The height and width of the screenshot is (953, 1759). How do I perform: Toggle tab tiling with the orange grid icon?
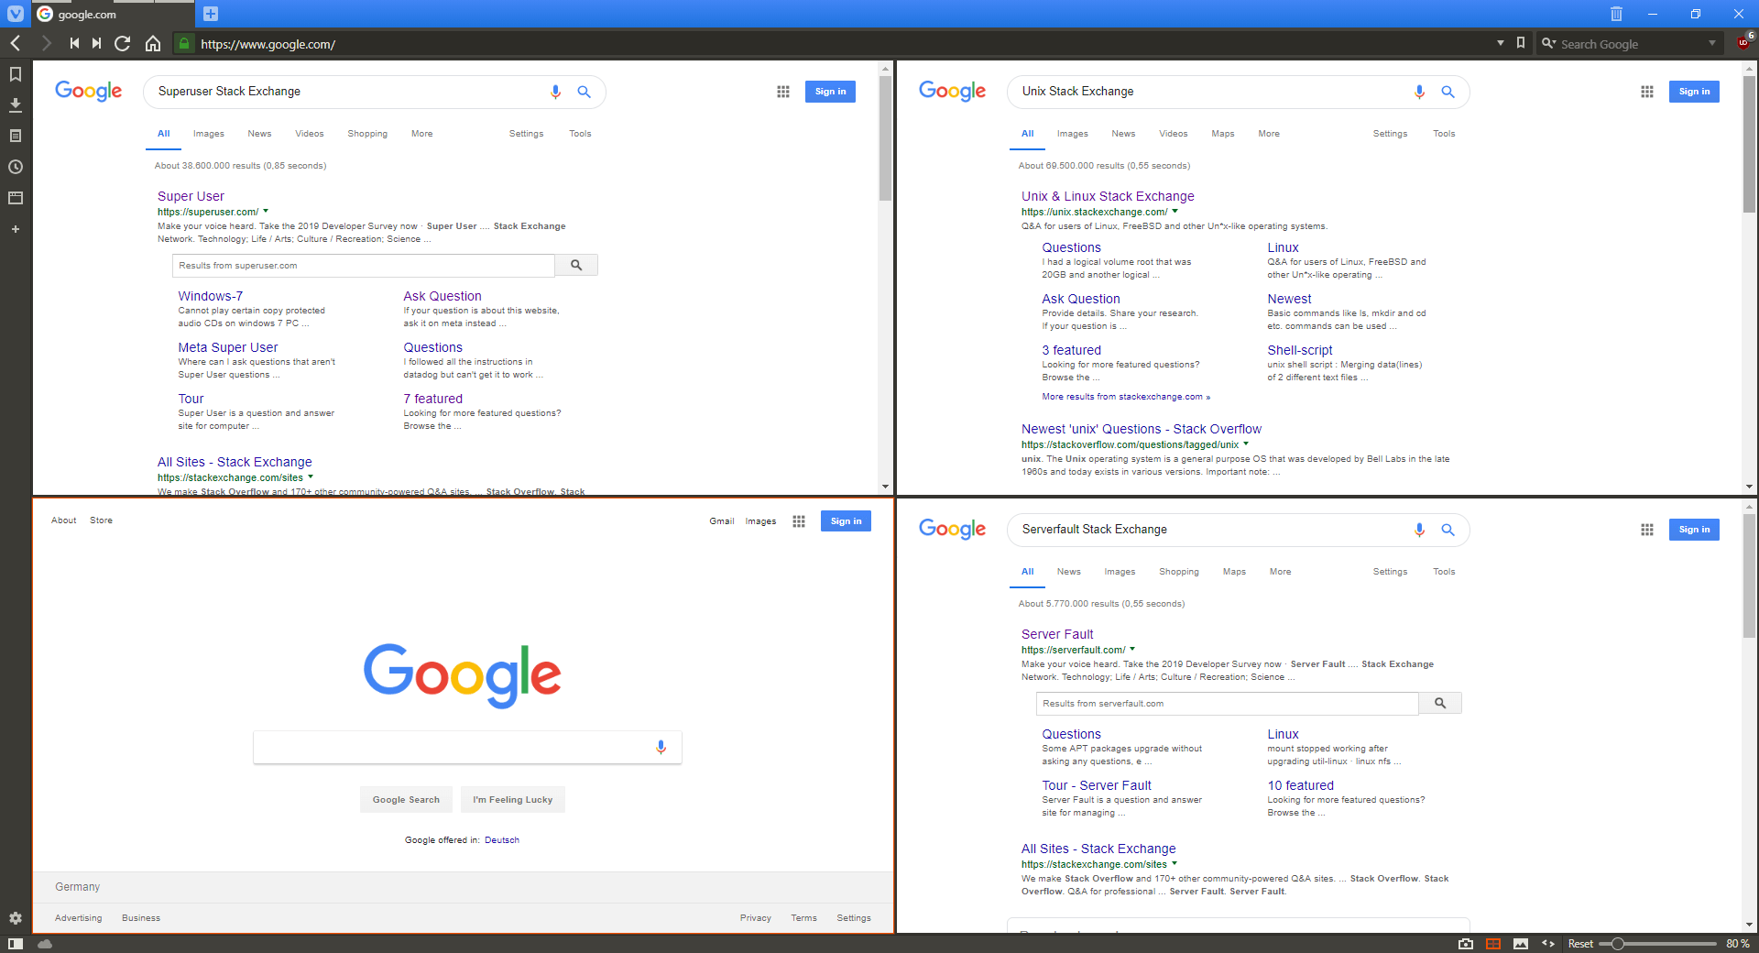point(1494,944)
